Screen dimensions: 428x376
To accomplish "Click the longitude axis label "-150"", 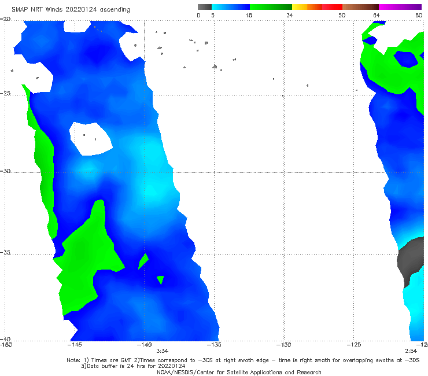I will tap(6, 345).
